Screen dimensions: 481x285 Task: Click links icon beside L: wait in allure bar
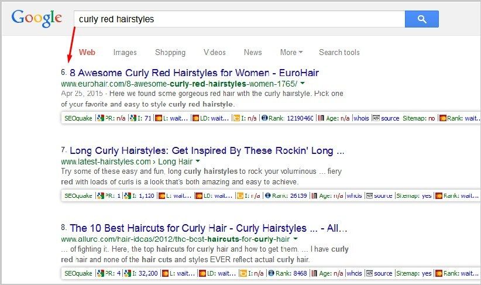[165, 273]
